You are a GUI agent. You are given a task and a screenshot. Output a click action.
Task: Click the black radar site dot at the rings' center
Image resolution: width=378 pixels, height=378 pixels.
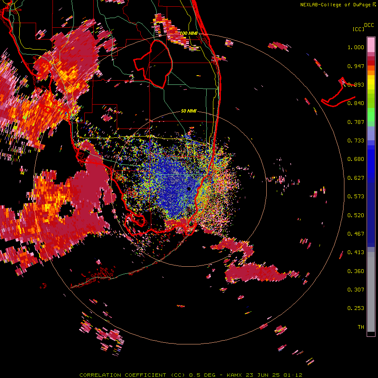pyautogui.click(x=189, y=189)
